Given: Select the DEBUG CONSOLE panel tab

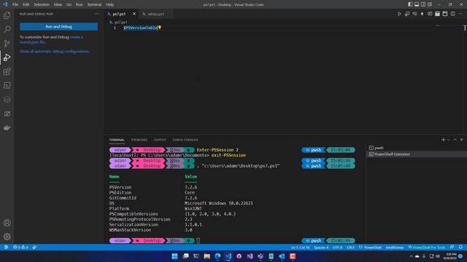Looking at the screenshot, I should click(185, 140).
